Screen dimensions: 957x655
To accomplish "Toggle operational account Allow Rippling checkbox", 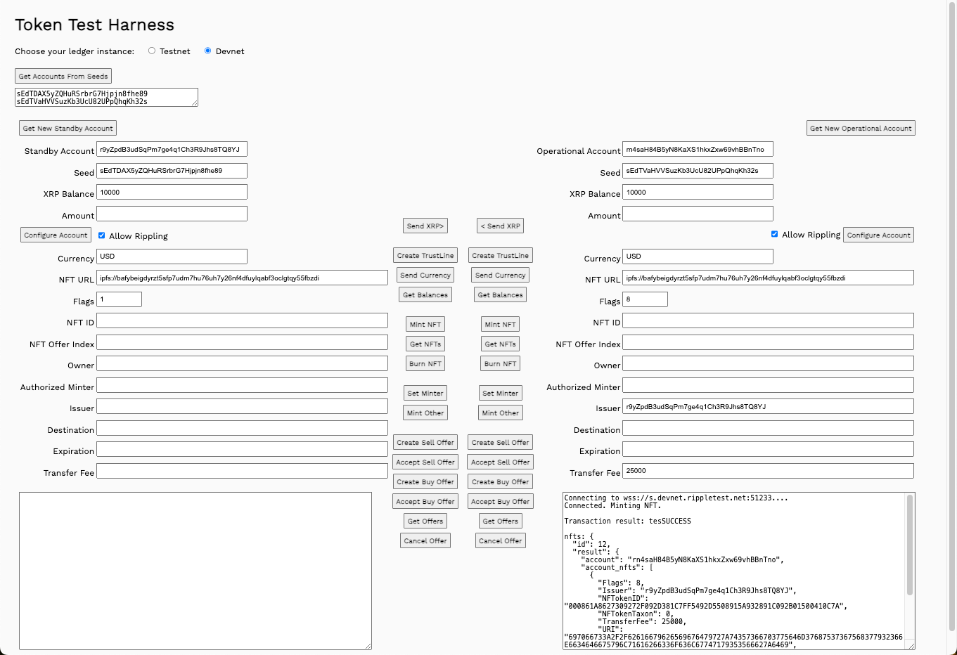I will point(774,234).
